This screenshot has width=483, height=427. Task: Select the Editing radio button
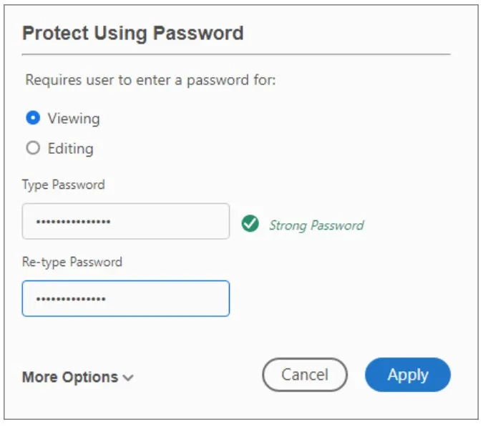[32, 149]
